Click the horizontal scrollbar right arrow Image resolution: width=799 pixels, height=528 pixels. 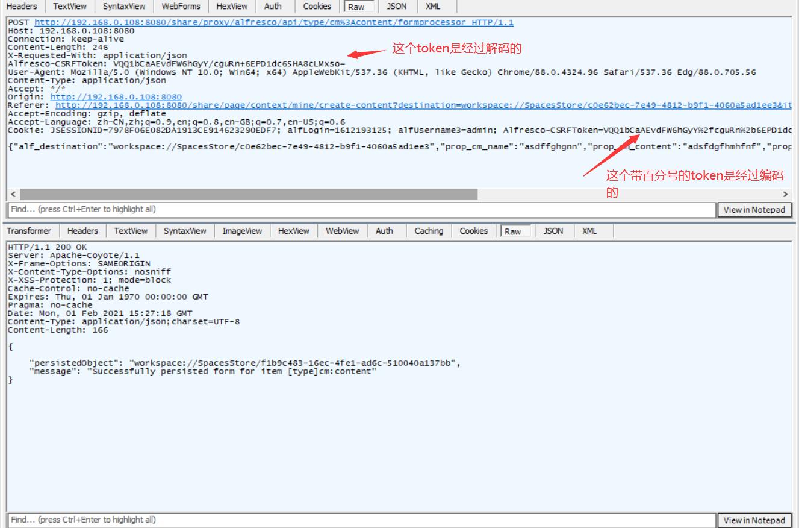pyautogui.click(x=785, y=194)
